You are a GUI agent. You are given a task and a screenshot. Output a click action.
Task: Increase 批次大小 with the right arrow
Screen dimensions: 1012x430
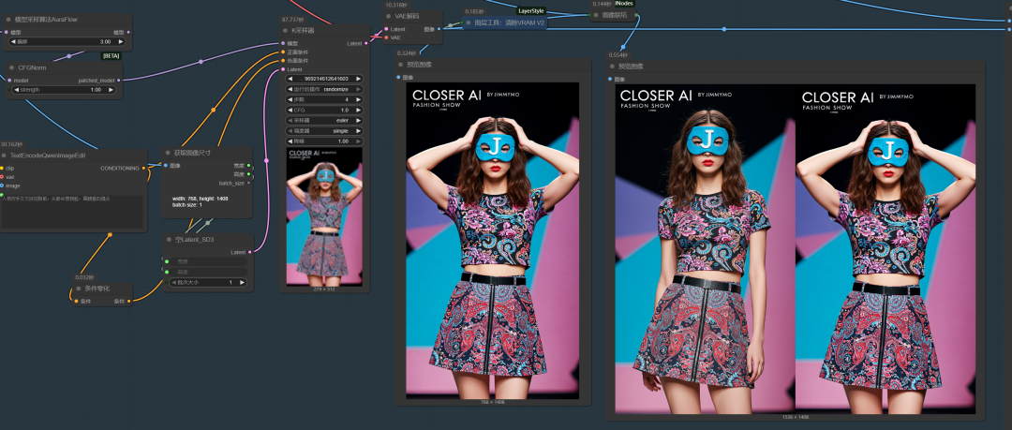243,282
